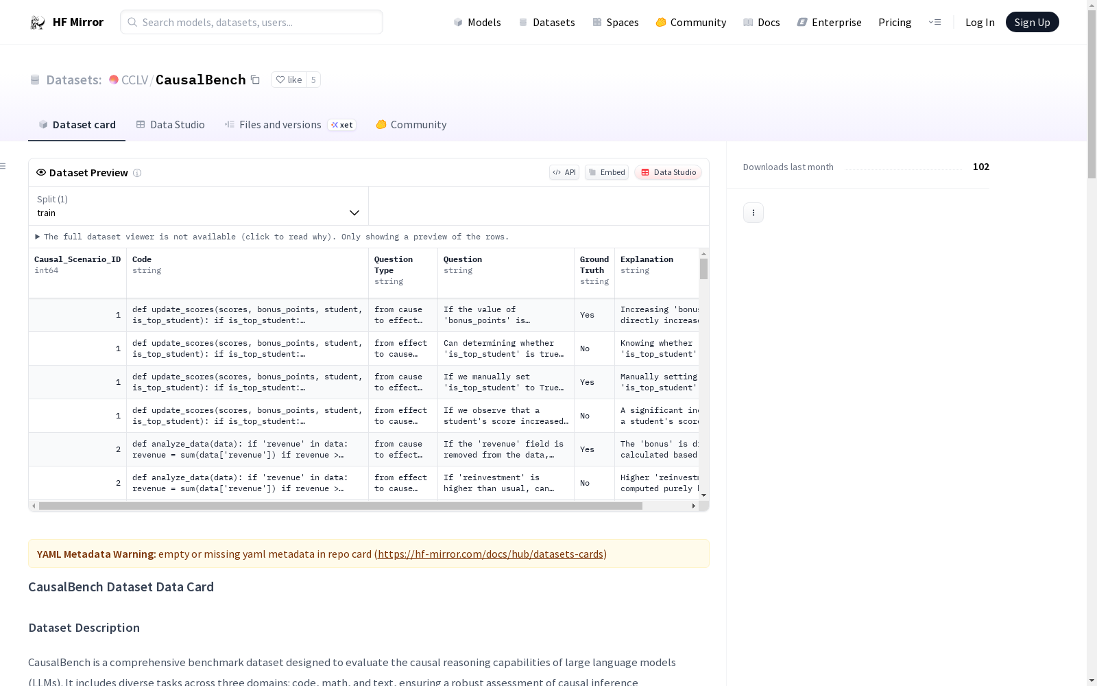The image size is (1097, 686).
Task: Toggle the left sidebar outline icon
Action: coord(3,166)
